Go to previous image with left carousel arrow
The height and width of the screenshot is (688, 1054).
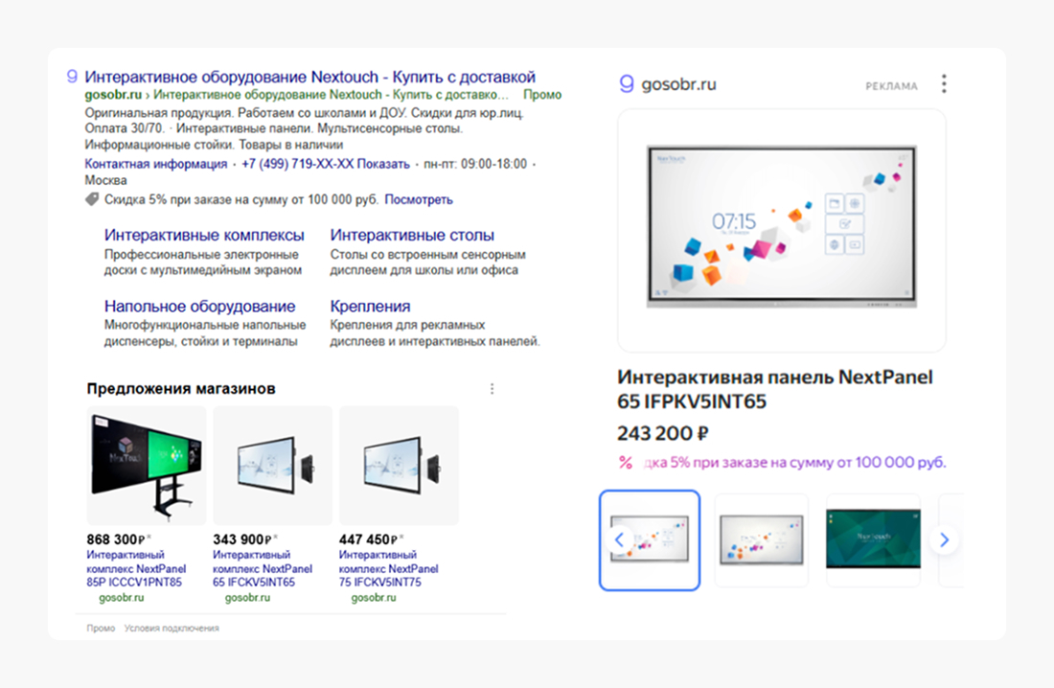coord(619,539)
